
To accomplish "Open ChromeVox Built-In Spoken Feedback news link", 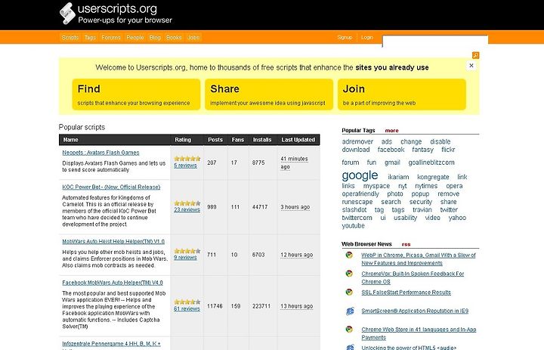I will (x=413, y=277).
